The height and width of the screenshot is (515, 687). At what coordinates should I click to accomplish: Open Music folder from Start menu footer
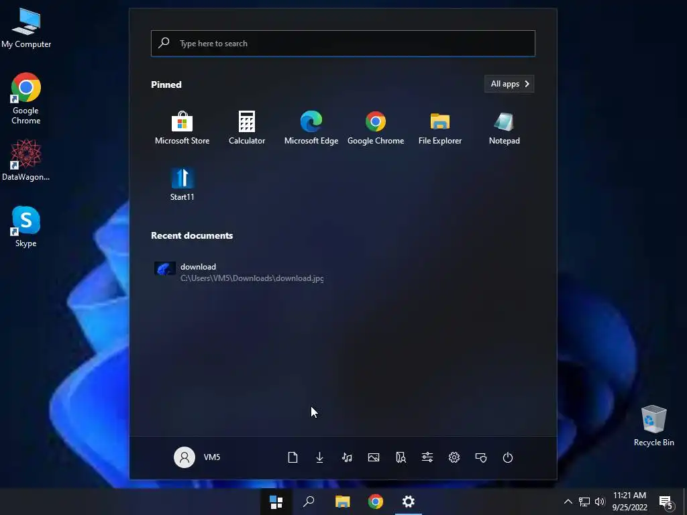click(x=347, y=457)
